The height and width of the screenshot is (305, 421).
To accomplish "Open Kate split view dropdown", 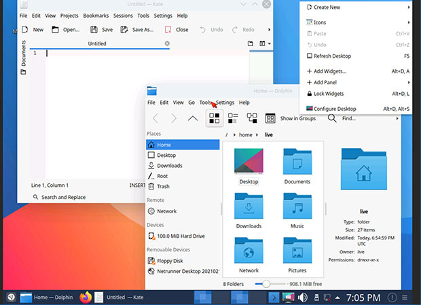I will pyautogui.click(x=265, y=43).
